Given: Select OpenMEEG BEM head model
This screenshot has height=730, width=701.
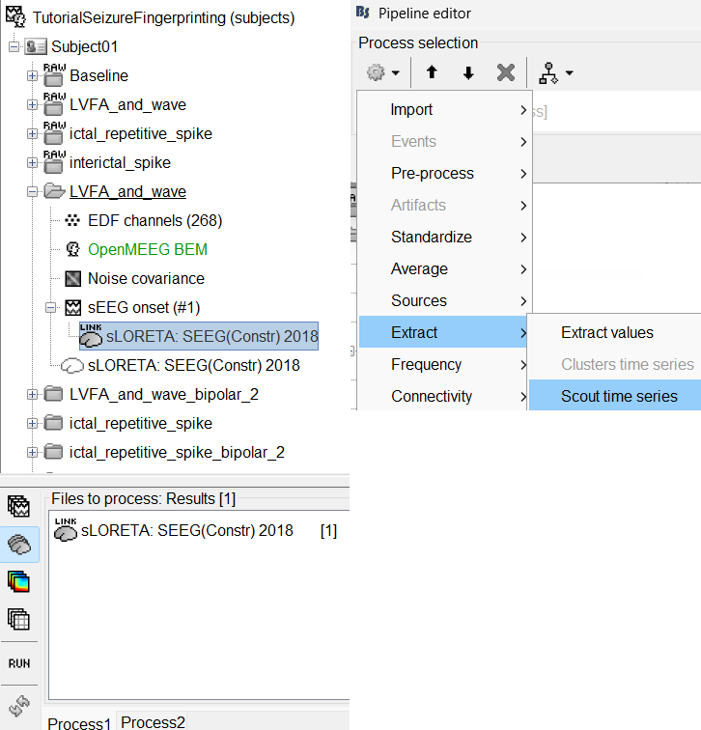Looking at the screenshot, I should tap(147, 249).
